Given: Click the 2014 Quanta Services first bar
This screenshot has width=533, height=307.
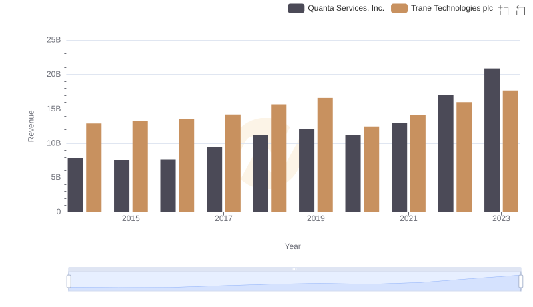Looking at the screenshot, I should tap(75, 185).
